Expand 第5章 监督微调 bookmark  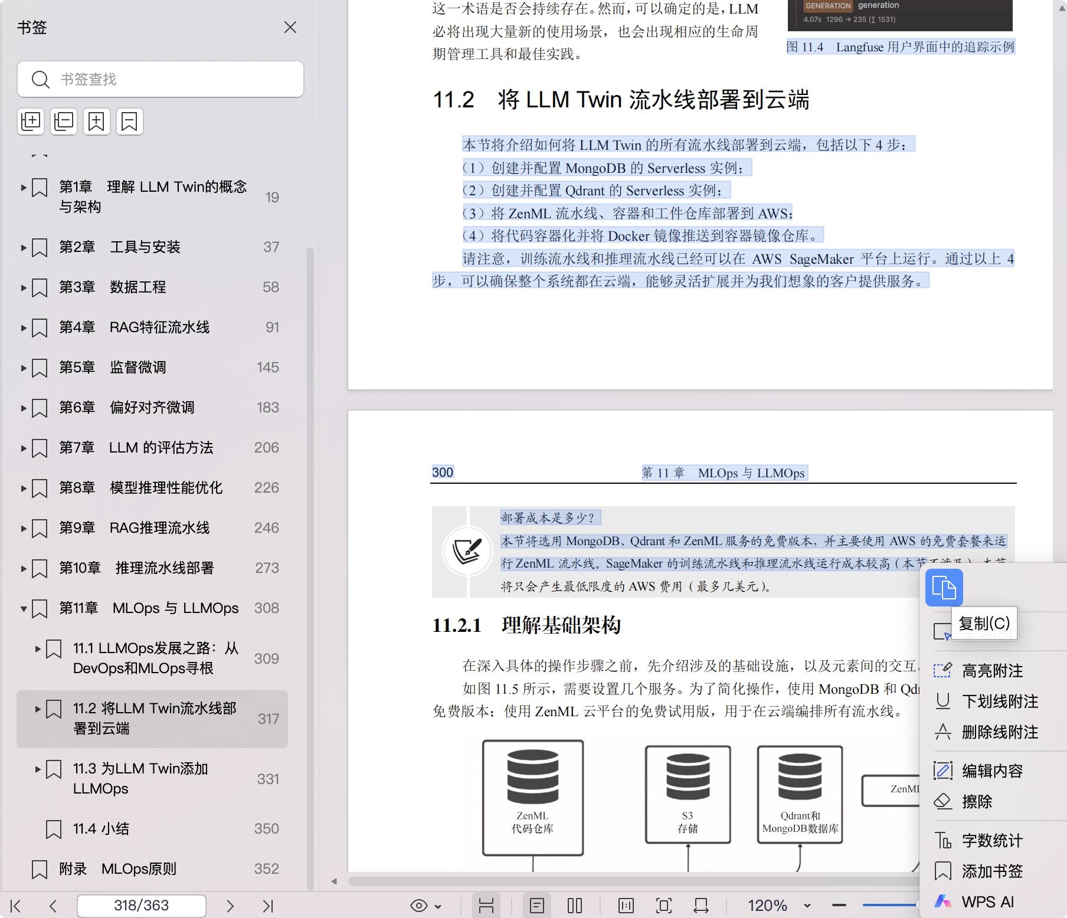[24, 368]
